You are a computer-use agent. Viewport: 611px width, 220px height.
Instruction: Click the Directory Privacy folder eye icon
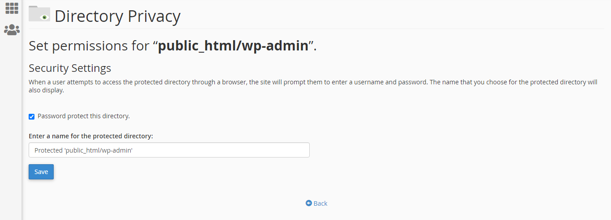point(39,14)
